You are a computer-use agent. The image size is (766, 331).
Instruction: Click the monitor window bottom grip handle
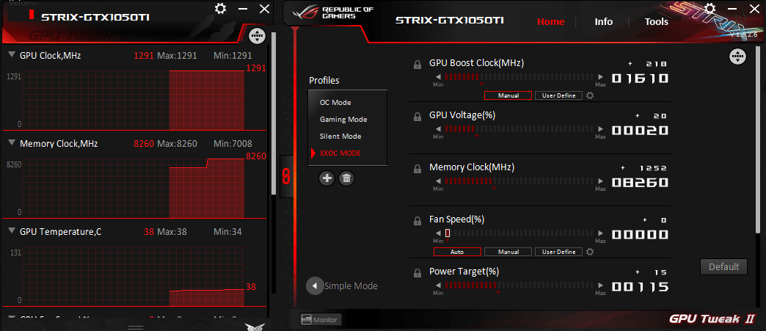point(135,327)
